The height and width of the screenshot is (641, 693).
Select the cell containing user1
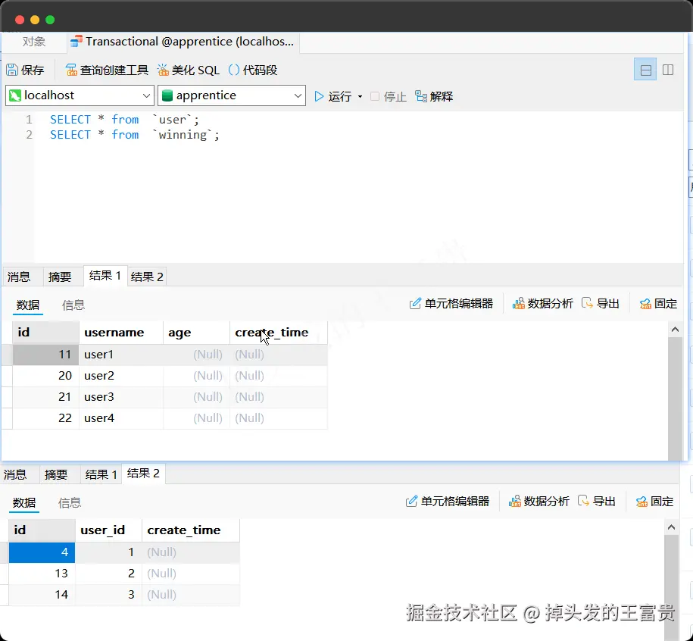(121, 355)
